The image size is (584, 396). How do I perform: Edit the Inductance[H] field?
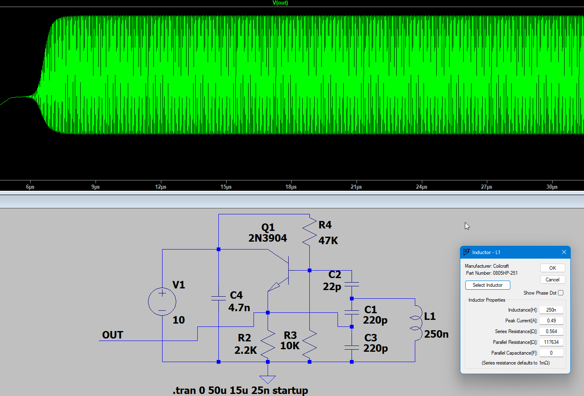551,310
